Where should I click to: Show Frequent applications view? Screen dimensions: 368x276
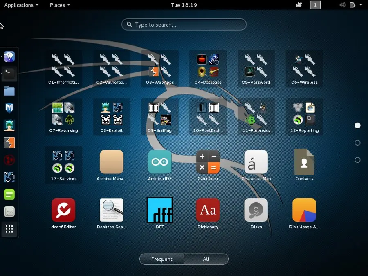click(162, 259)
